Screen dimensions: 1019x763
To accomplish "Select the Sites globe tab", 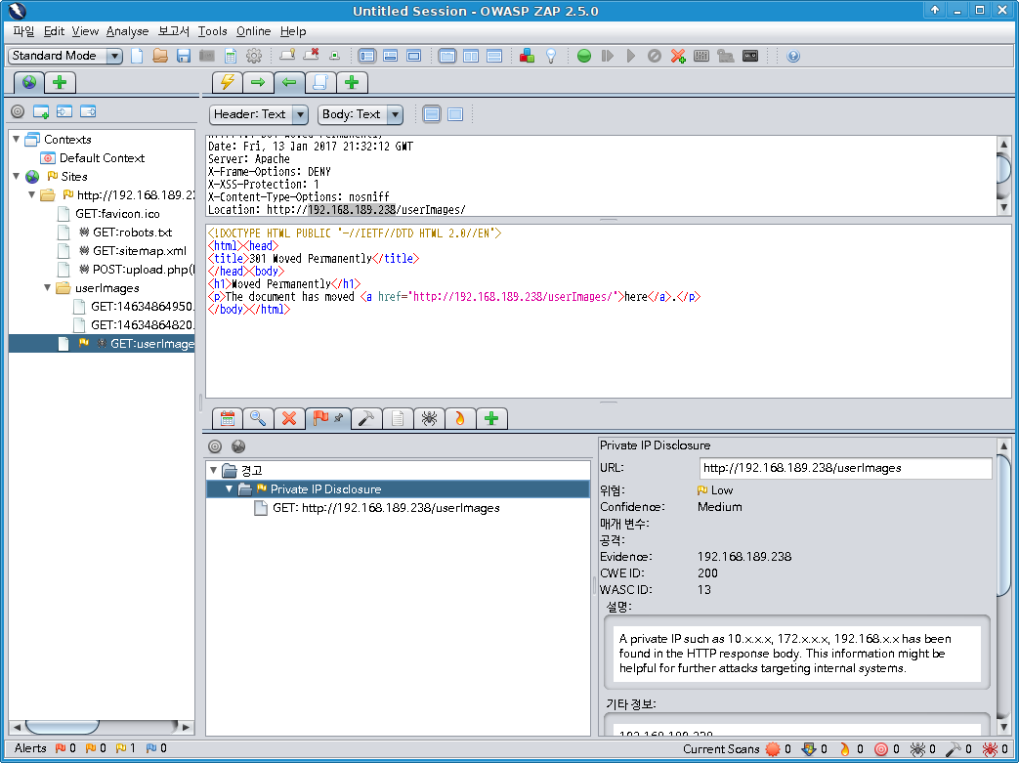I will tap(29, 82).
